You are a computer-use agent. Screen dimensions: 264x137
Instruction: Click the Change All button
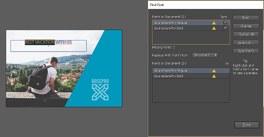246,34
